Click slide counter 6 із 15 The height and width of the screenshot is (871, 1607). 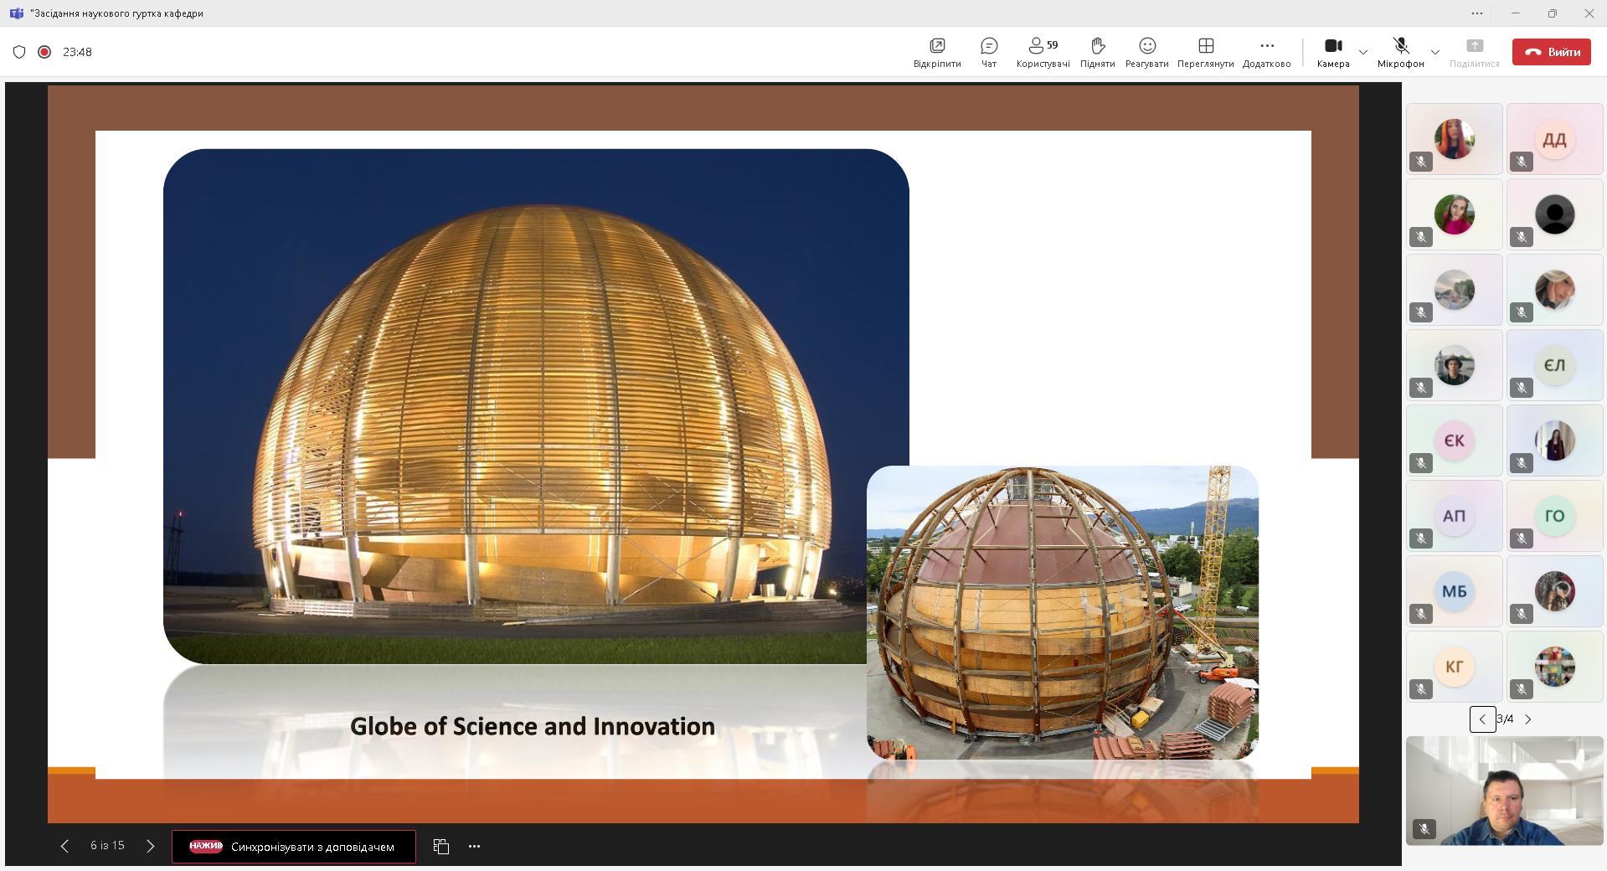(107, 846)
